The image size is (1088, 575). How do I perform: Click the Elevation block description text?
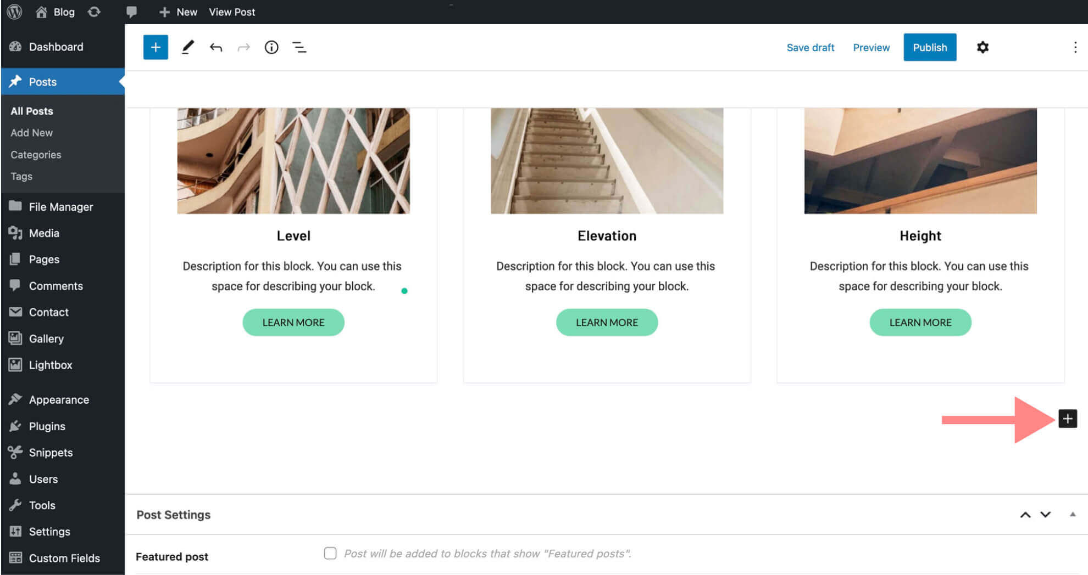(x=606, y=276)
